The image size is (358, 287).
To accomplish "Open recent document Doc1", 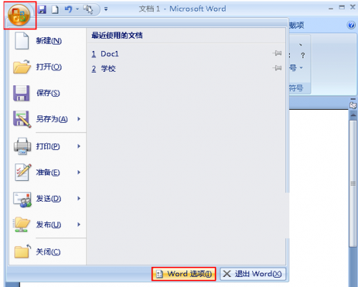I will pyautogui.click(x=186, y=54).
